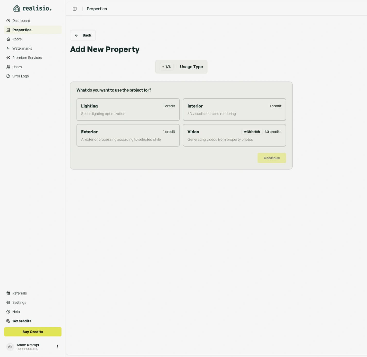Click the 1/3 step indicator

166,67
